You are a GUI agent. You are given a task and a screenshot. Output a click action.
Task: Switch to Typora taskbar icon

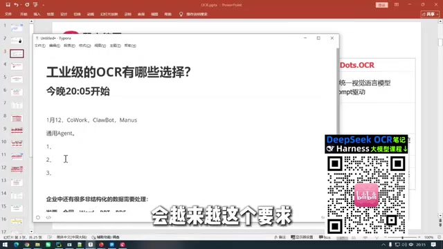(91, 244)
